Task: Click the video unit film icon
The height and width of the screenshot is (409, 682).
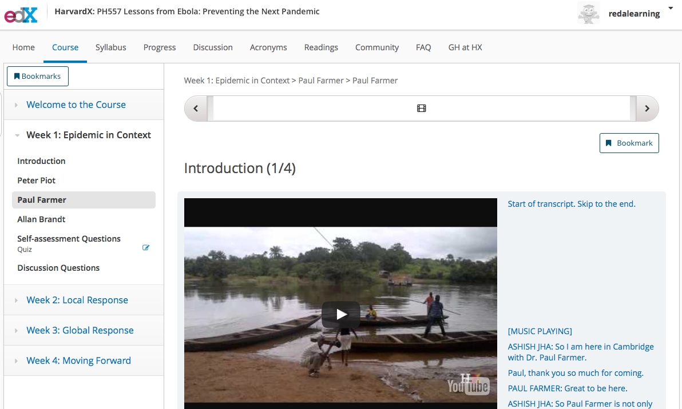Action: click(x=421, y=109)
